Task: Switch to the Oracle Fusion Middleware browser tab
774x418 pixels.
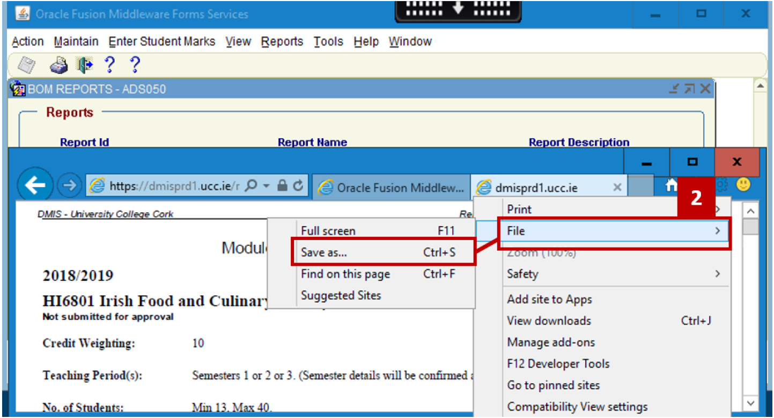Action: 392,188
